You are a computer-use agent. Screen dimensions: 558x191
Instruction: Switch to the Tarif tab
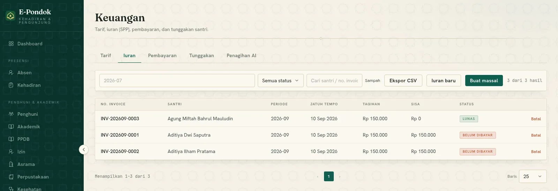(x=106, y=55)
